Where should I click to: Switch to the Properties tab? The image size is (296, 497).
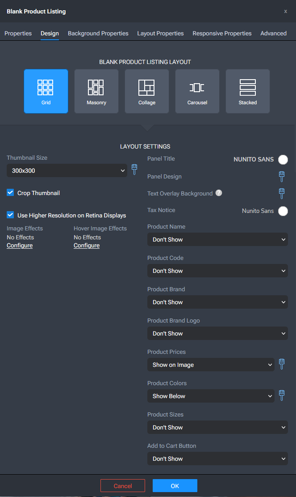point(18,33)
